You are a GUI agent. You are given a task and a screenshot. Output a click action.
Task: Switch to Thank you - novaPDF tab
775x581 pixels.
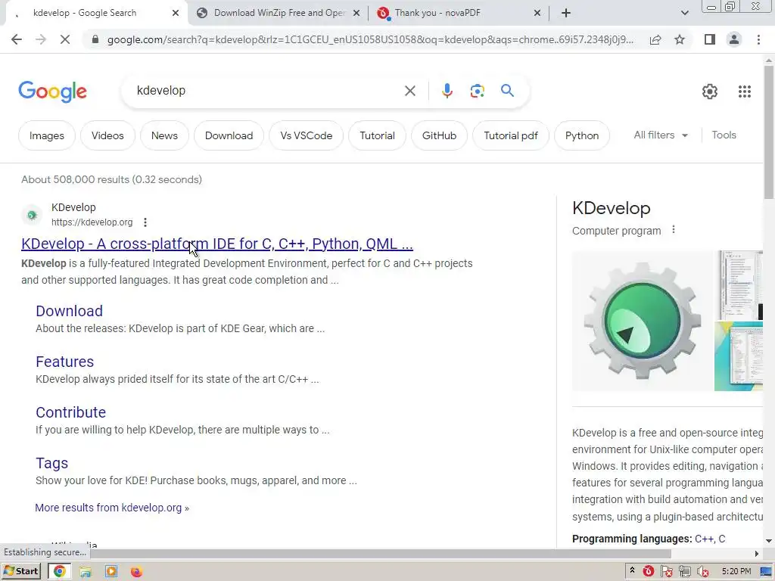point(459,13)
